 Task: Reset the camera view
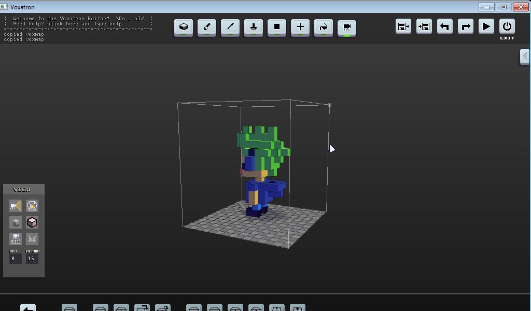[x=15, y=239]
